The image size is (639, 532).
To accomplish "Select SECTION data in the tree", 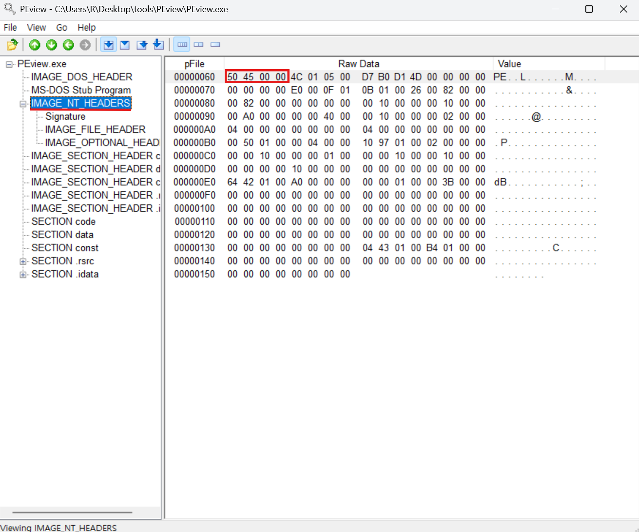I will [x=62, y=235].
